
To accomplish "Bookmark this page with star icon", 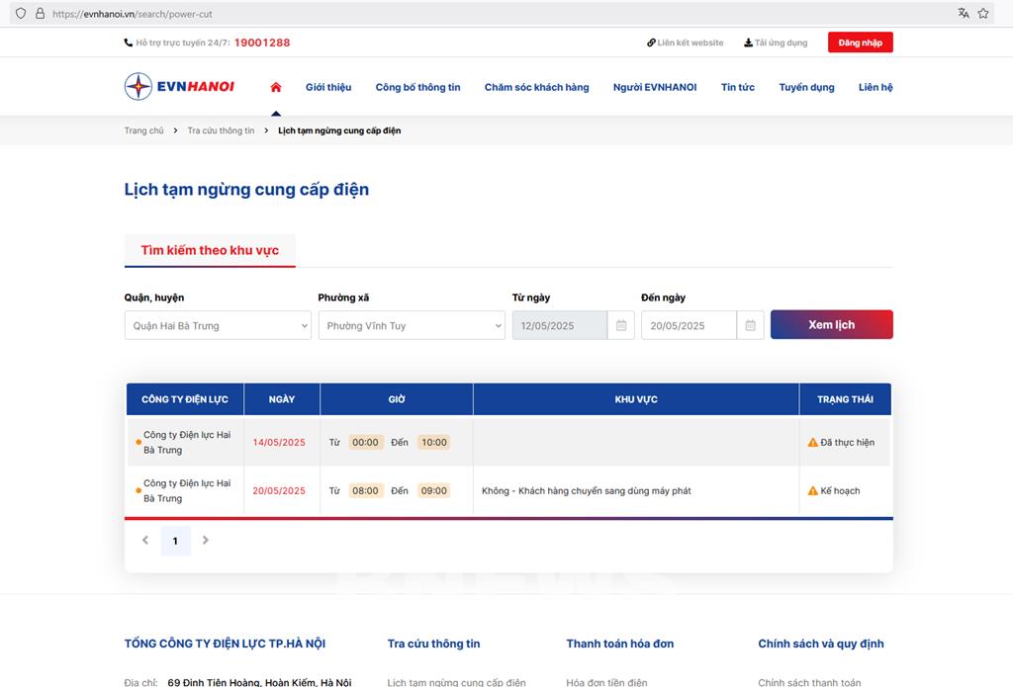I will pos(983,14).
